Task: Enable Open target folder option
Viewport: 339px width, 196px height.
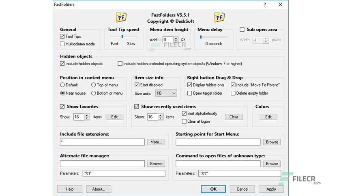Action: pyautogui.click(x=190, y=93)
